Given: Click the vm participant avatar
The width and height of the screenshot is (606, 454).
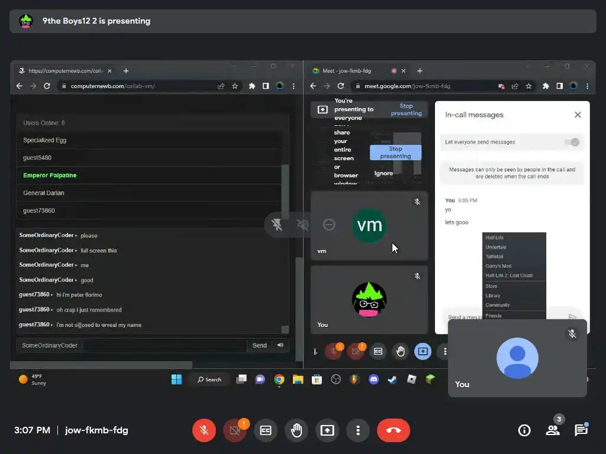Looking at the screenshot, I should (x=369, y=225).
